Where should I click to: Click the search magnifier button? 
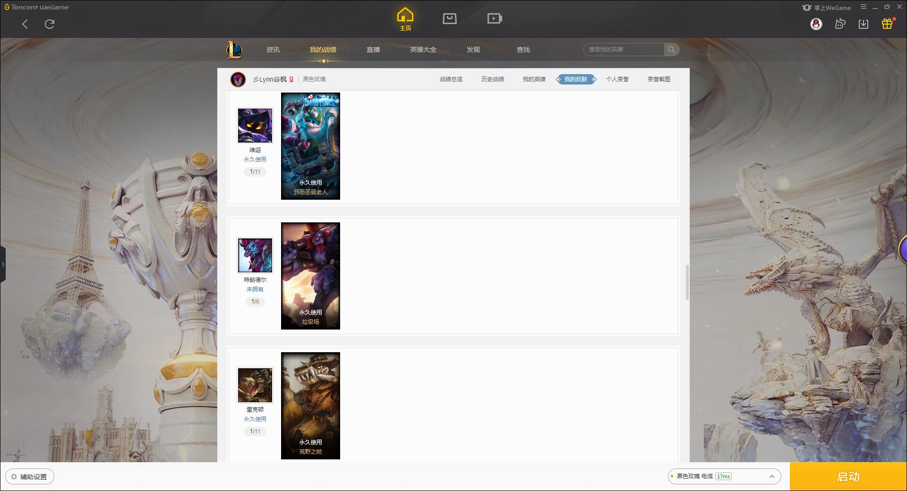[671, 50]
